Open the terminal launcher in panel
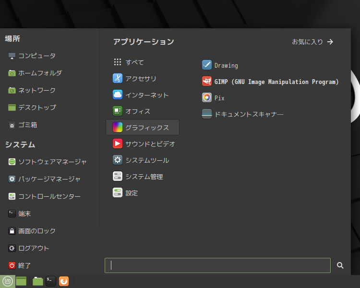The image size is (360, 288). 51,281
